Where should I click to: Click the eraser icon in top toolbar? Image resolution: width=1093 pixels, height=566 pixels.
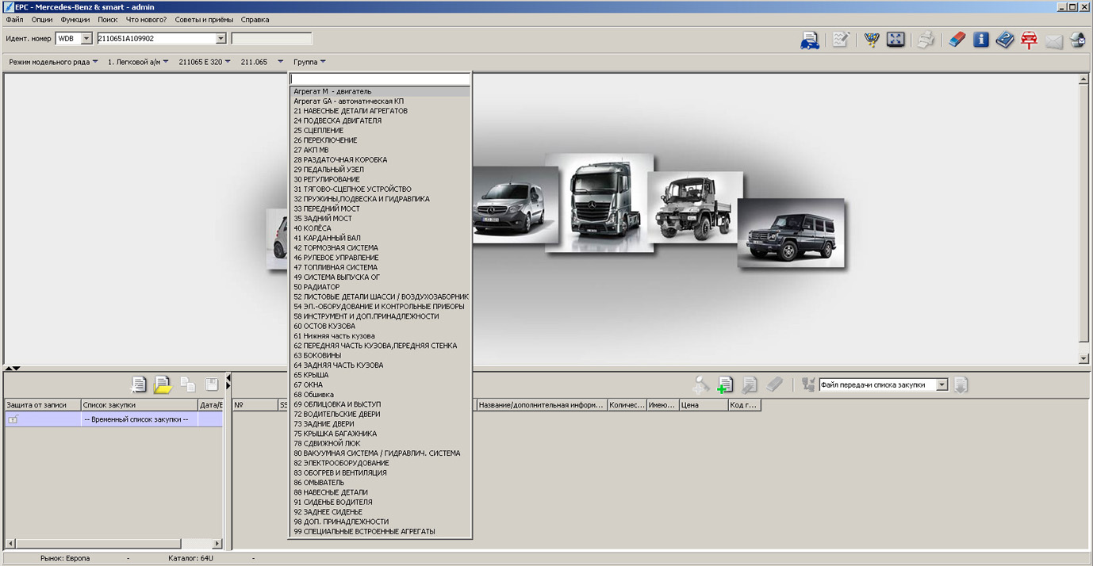pos(957,40)
